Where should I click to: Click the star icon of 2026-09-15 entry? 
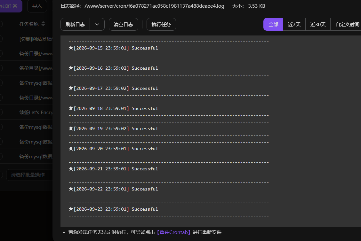pos(71,48)
